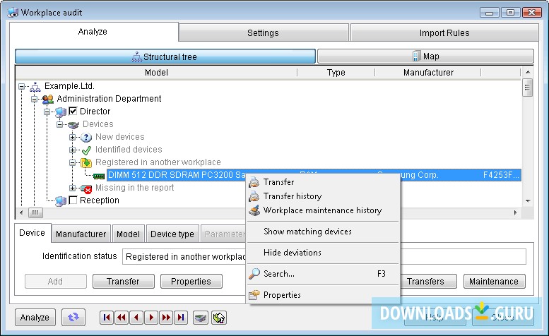Image resolution: width=549 pixels, height=336 pixels.
Task: Click the devices scanner toolbar icon
Action: point(201,318)
